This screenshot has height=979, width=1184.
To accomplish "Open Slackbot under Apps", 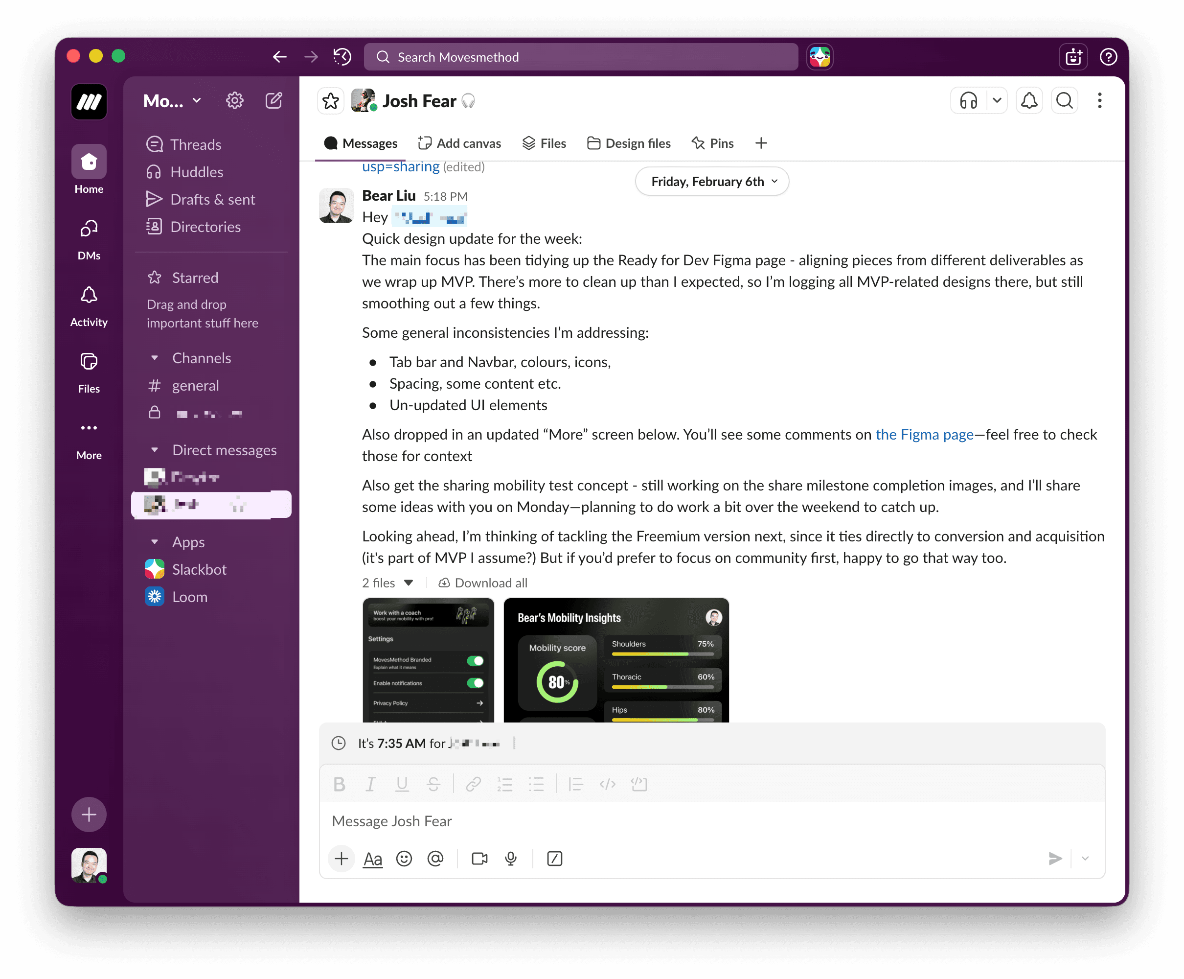I will pyautogui.click(x=198, y=569).
